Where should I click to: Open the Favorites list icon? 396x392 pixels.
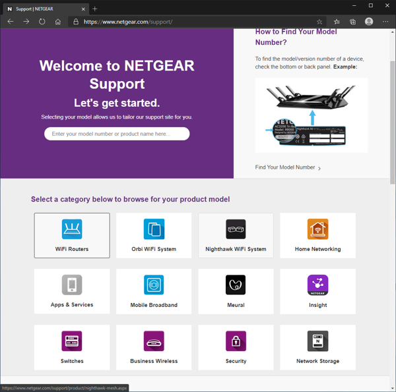tap(337, 22)
